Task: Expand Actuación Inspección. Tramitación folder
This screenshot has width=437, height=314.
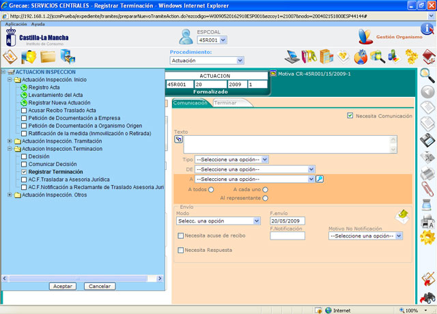Action: [x=10, y=141]
